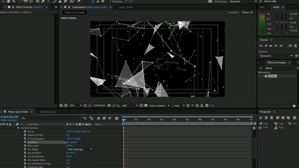
Task: Click the plexus search field in Effects & Presets
Action: tap(279, 68)
